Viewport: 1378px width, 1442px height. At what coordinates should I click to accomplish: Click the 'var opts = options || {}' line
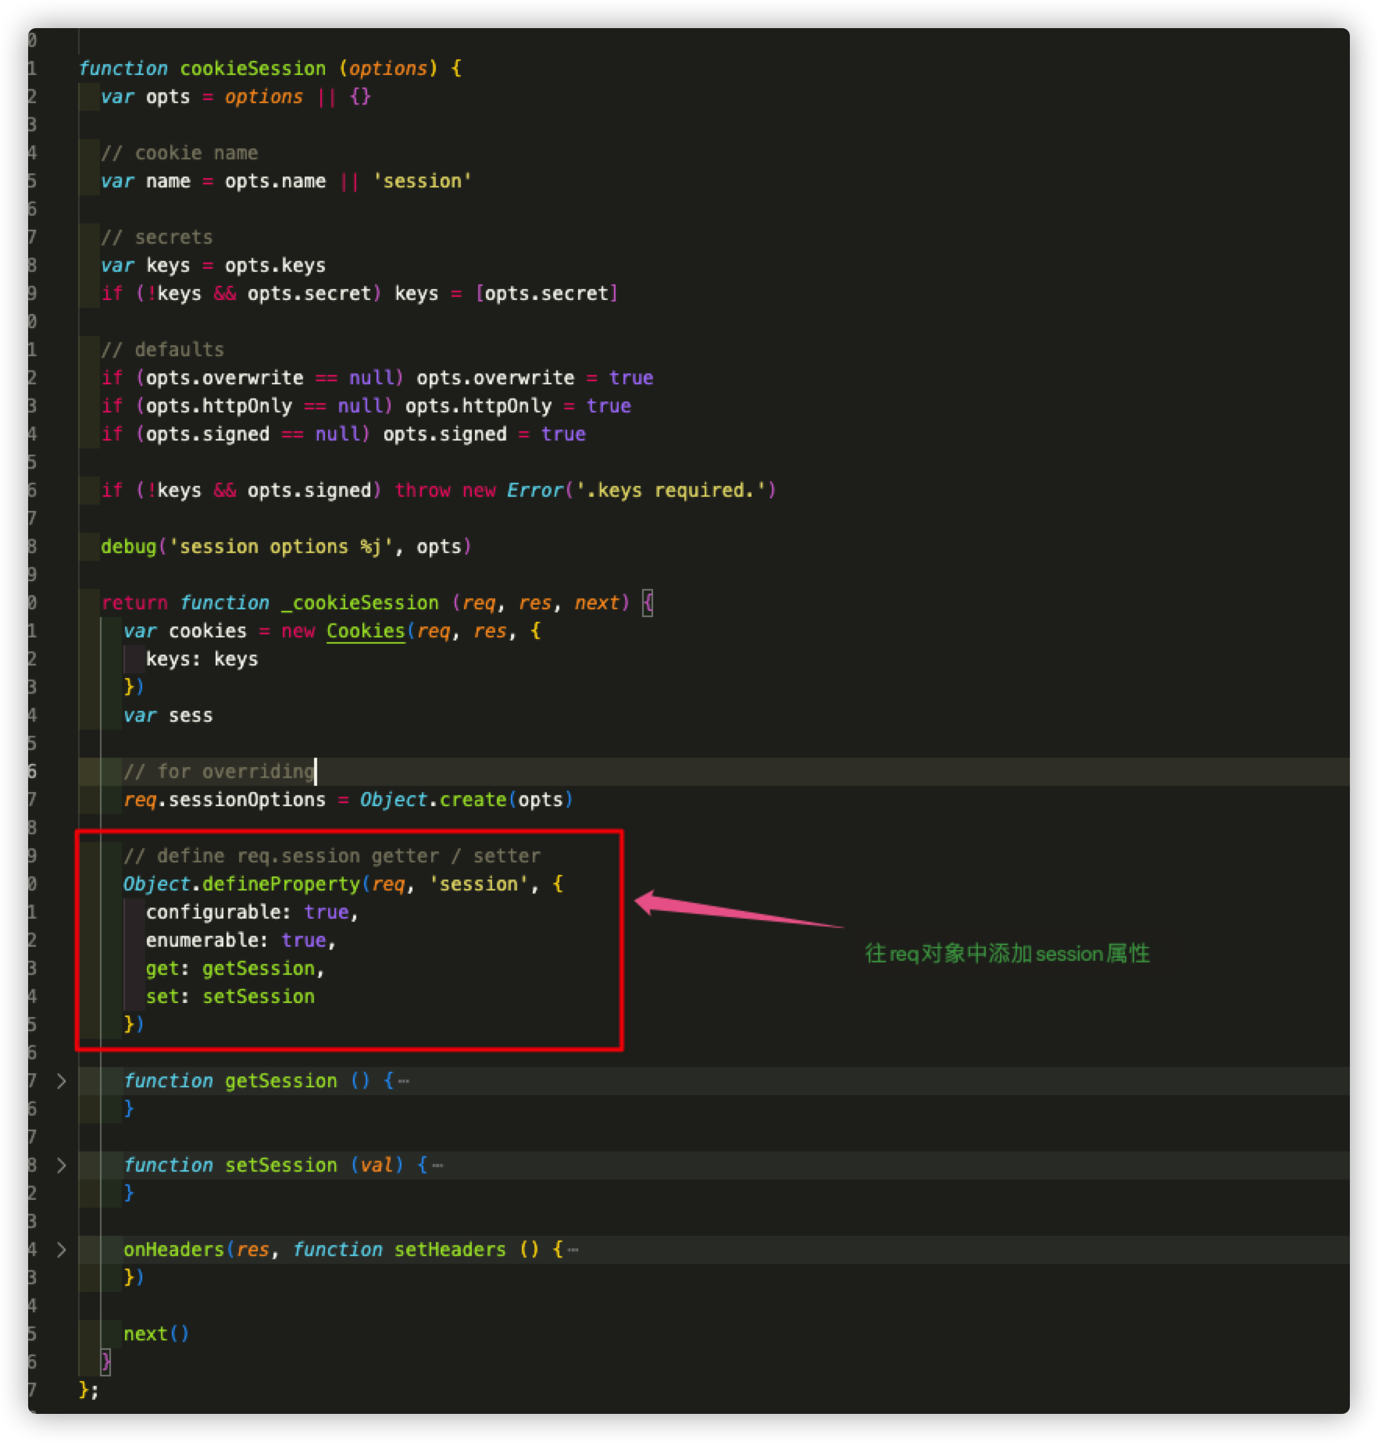pyautogui.click(x=235, y=97)
